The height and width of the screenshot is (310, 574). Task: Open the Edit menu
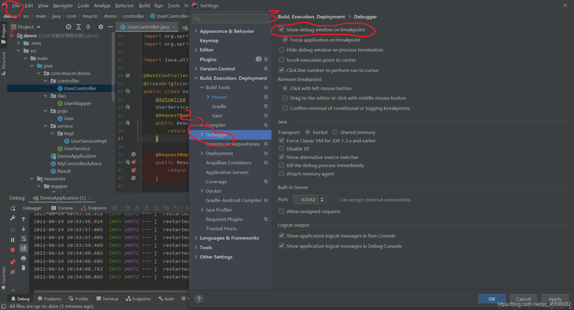(x=29, y=5)
